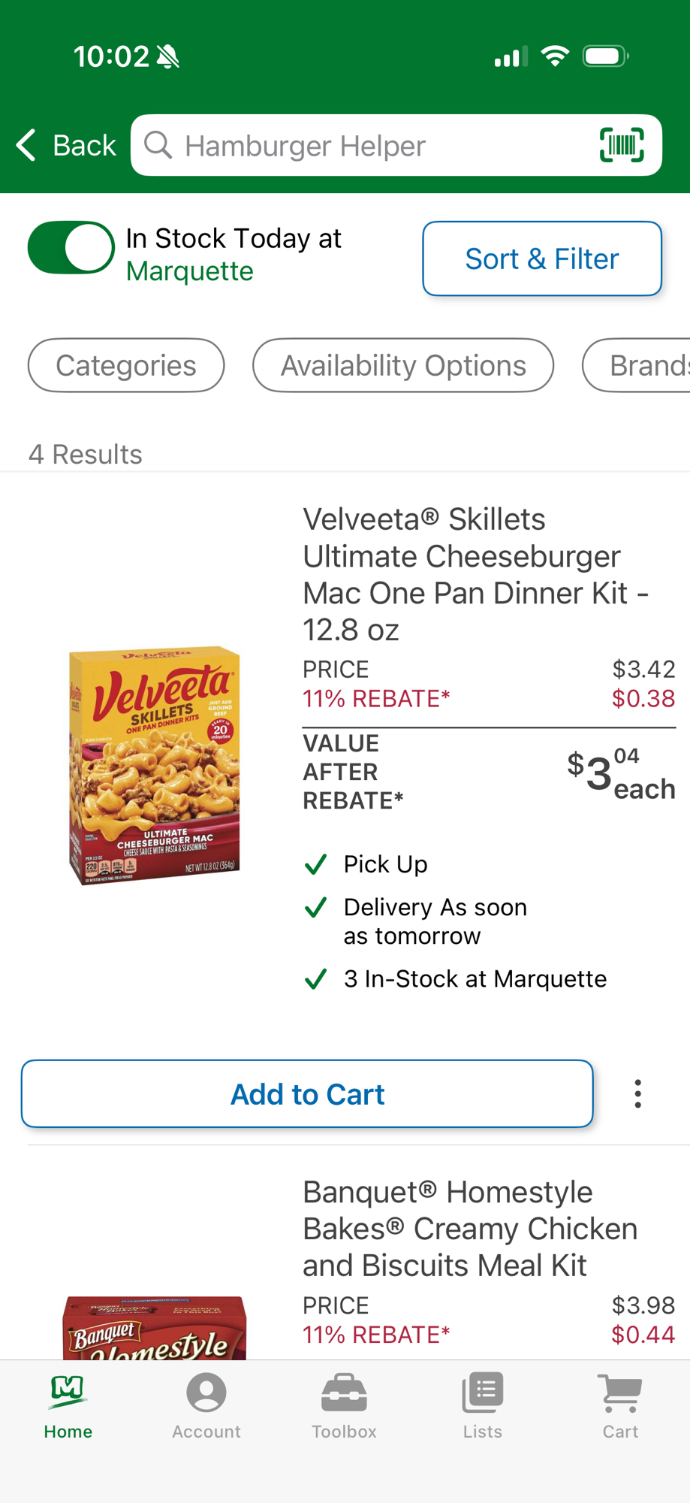Add Velveeta Skillets to cart

tap(307, 1094)
